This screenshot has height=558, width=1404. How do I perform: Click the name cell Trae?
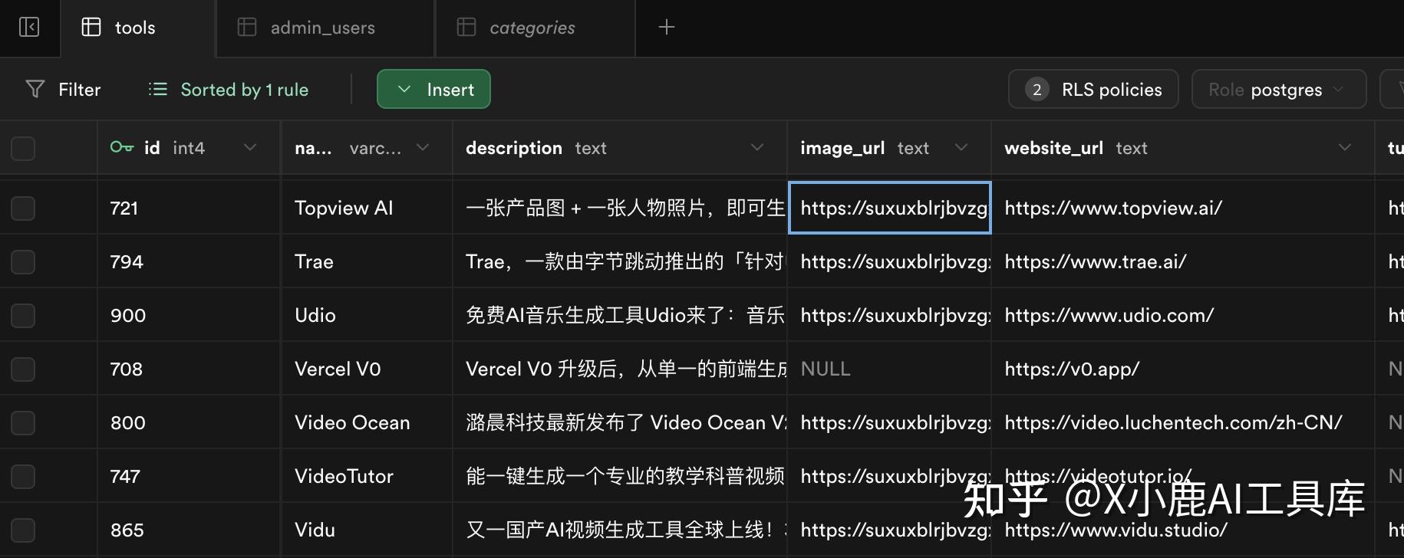367,261
